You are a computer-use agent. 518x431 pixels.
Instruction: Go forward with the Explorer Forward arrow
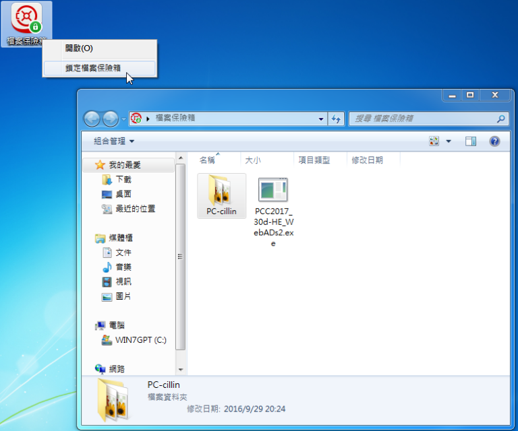point(111,119)
